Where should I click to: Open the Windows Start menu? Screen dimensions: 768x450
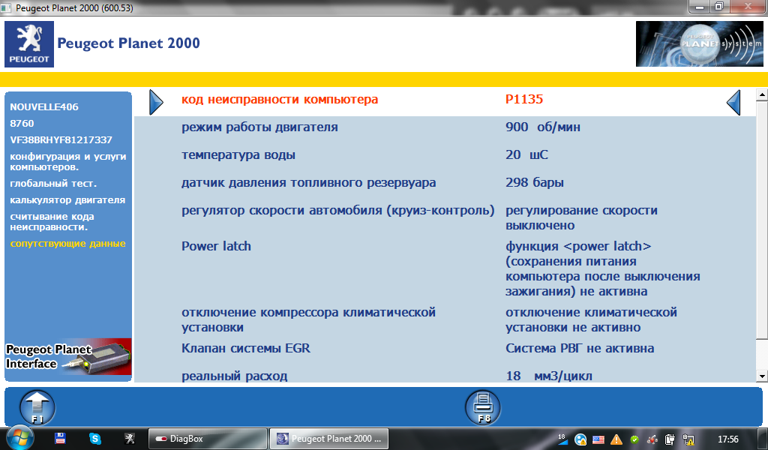pos(19,438)
